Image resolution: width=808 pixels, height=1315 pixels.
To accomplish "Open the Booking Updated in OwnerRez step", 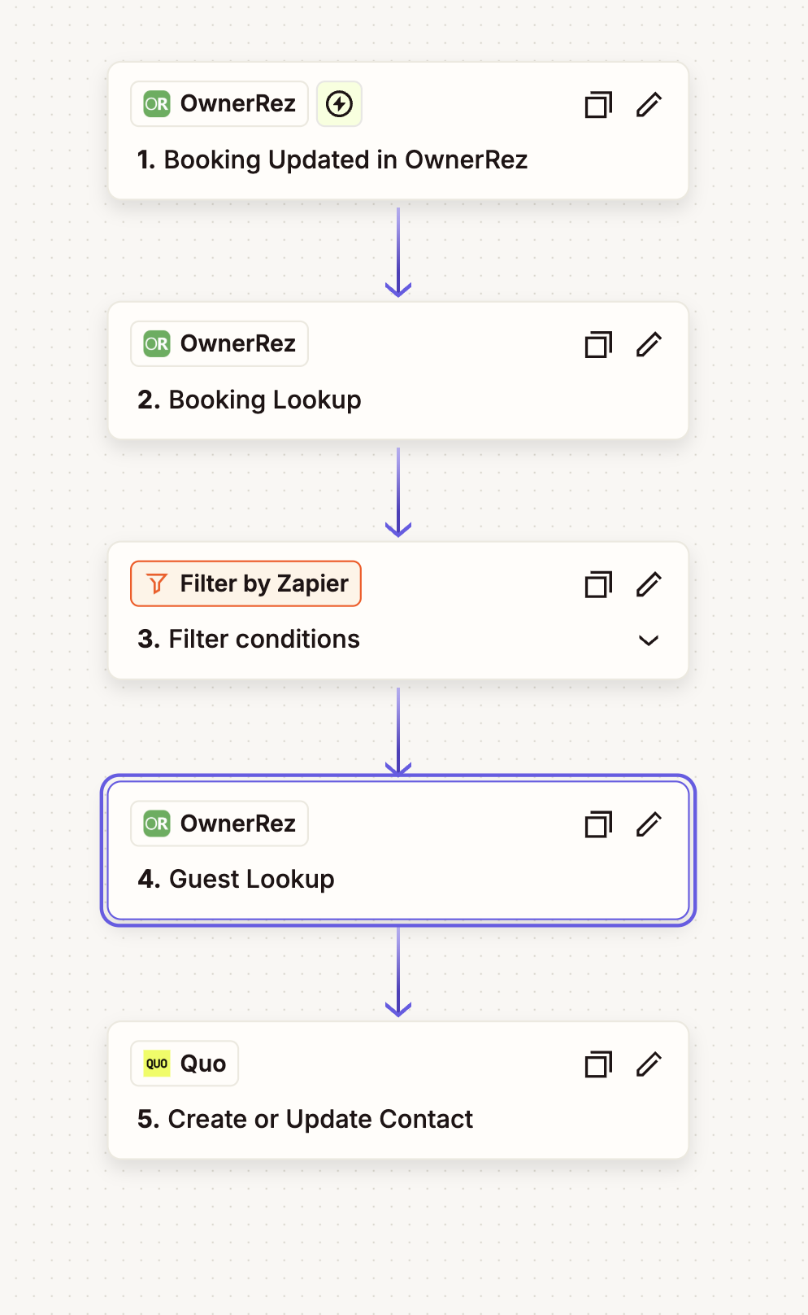I will [x=332, y=159].
